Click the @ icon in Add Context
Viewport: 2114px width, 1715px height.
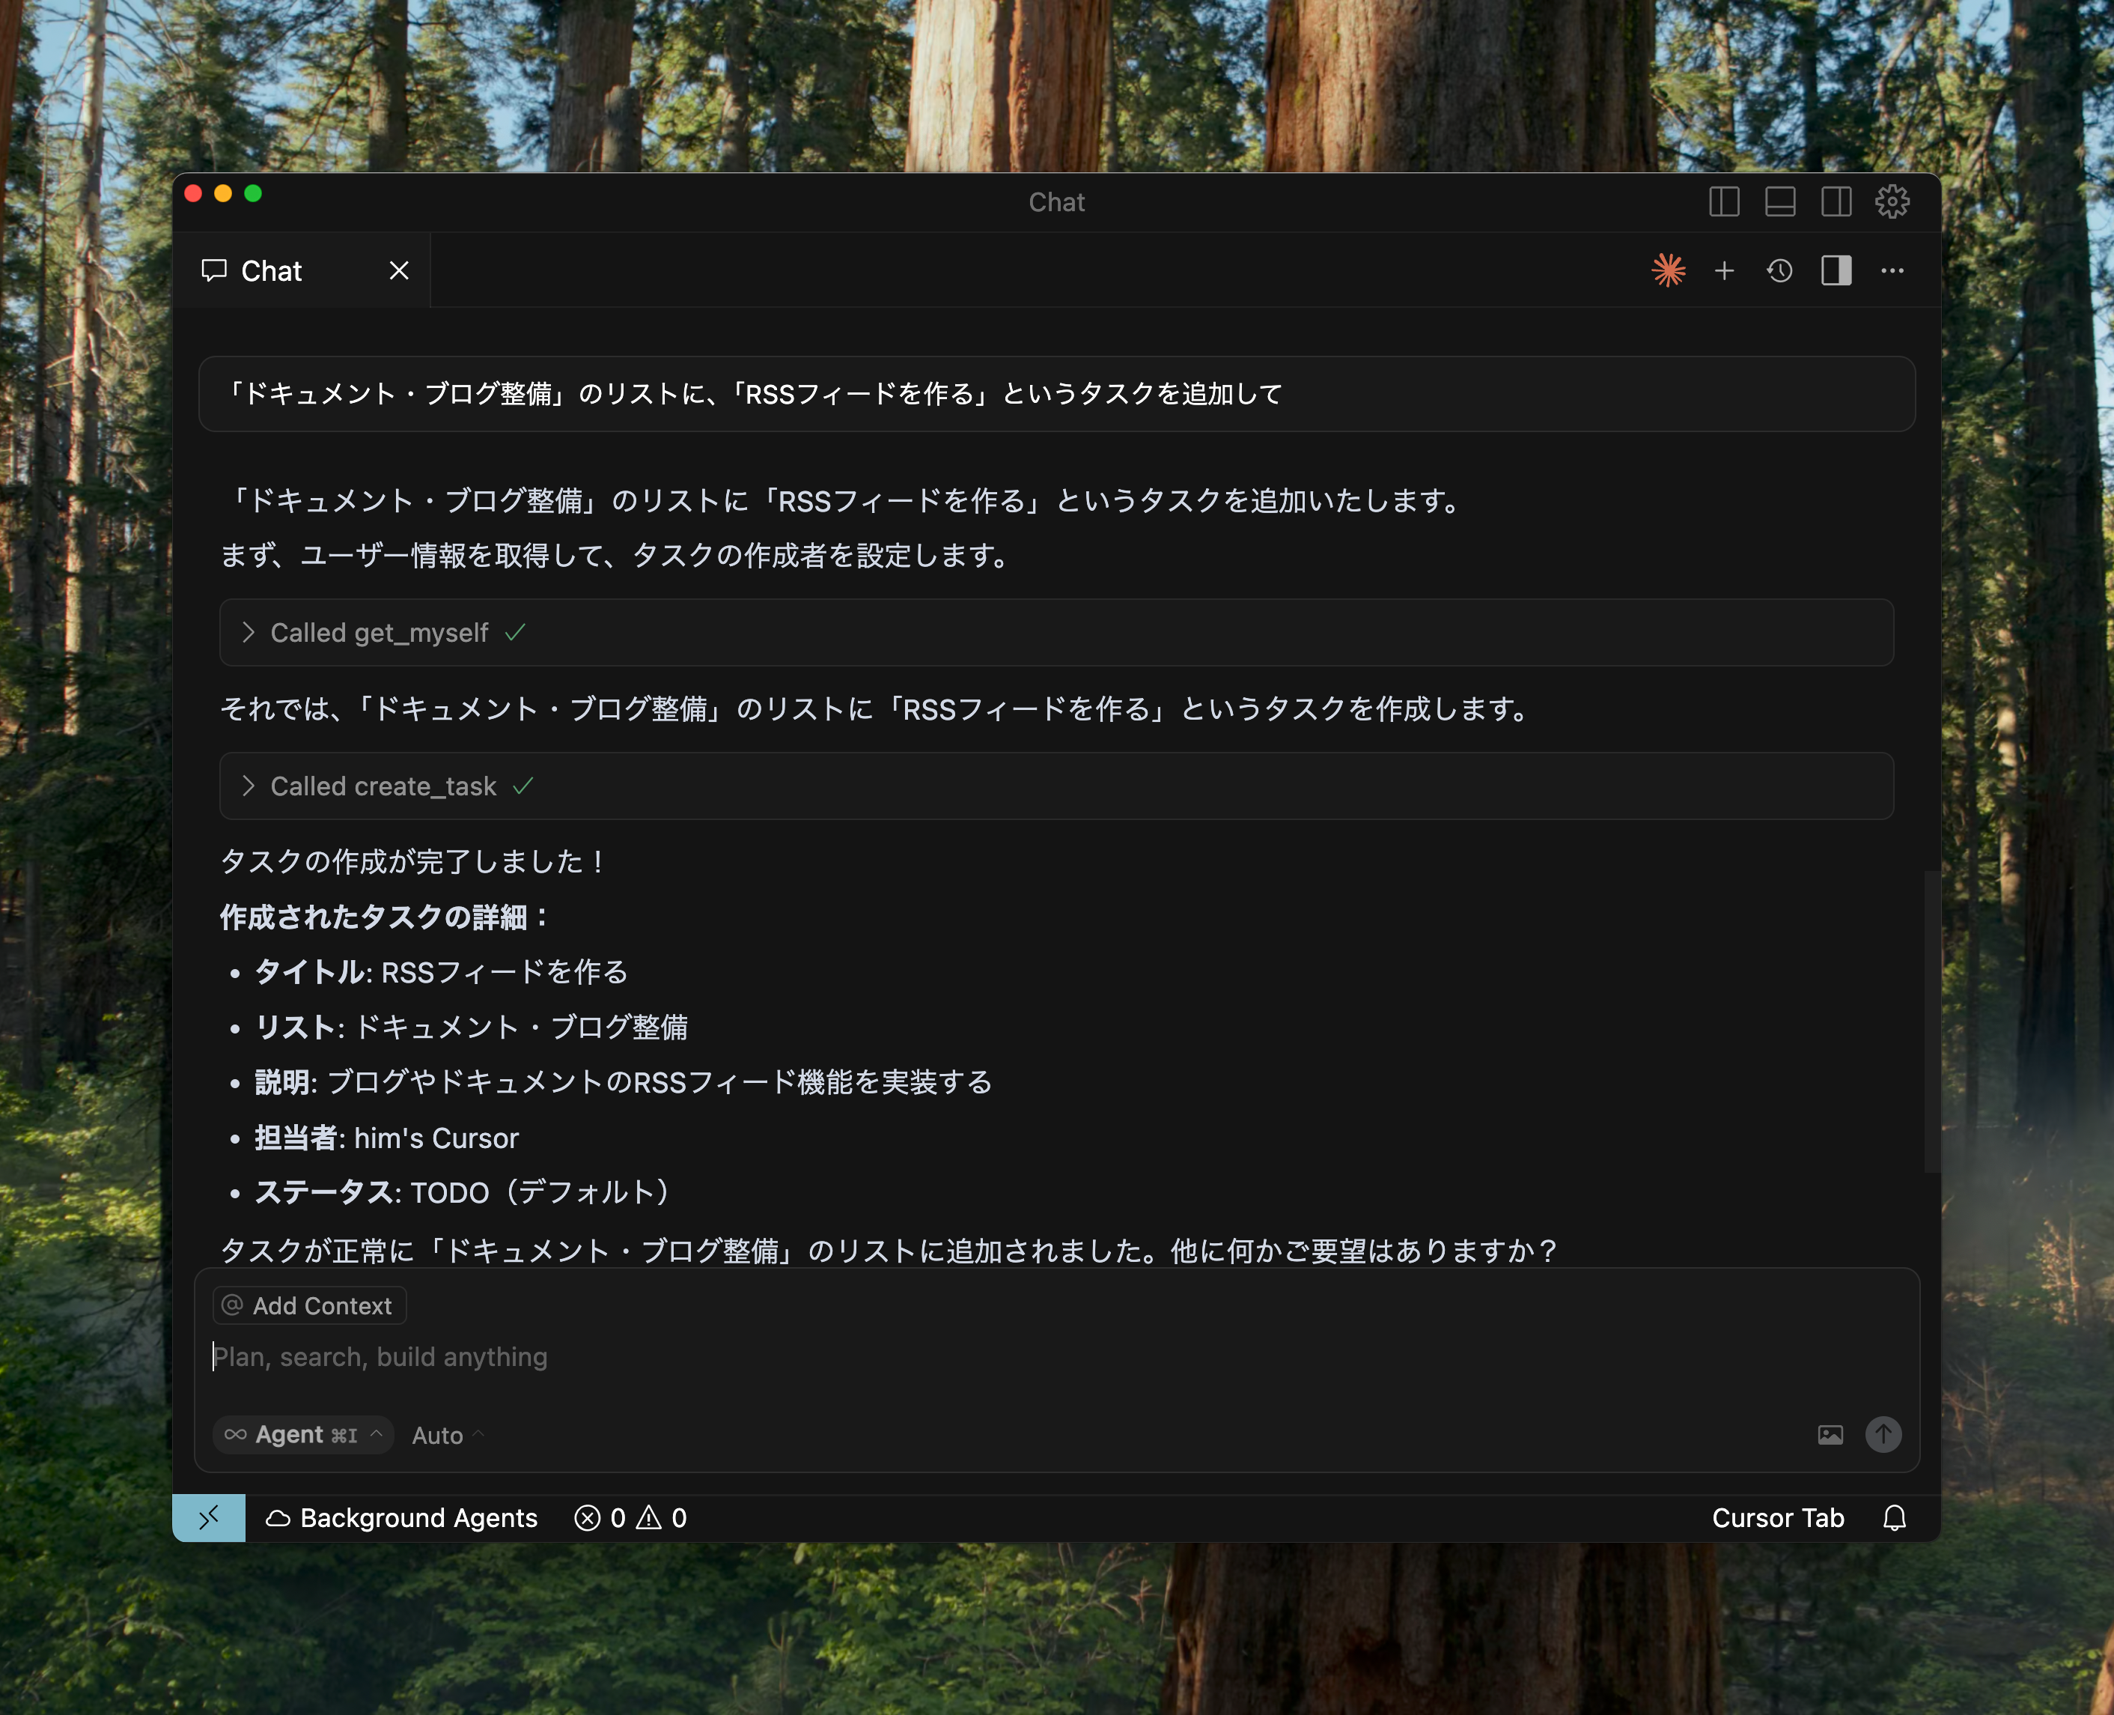[x=233, y=1306]
